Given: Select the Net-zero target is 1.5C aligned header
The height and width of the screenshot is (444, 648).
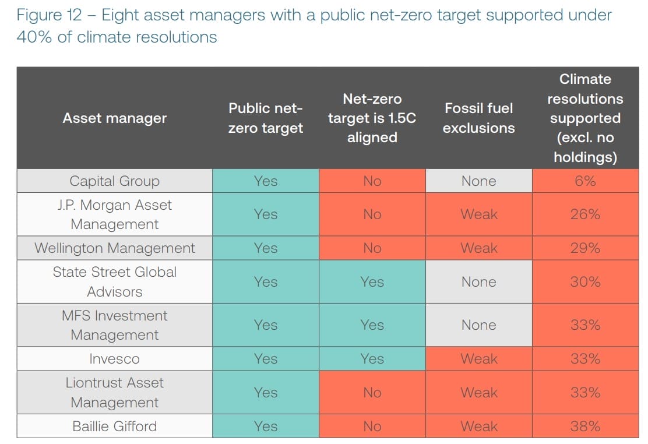Looking at the screenshot, I should tap(372, 118).
